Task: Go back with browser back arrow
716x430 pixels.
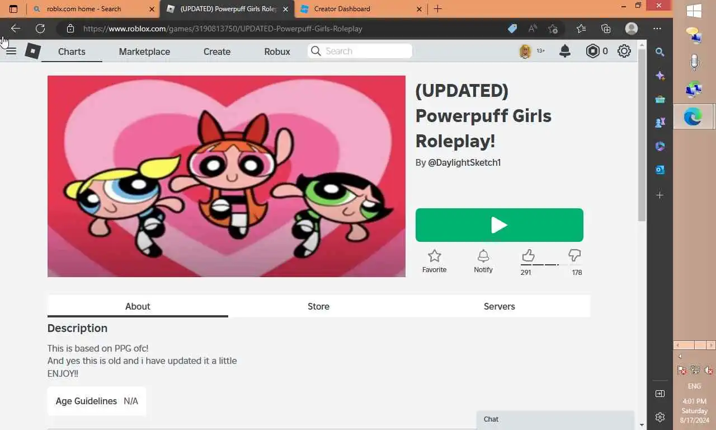Action: [16, 29]
